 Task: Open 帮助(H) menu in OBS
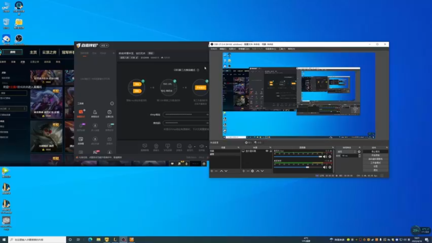point(291,49)
